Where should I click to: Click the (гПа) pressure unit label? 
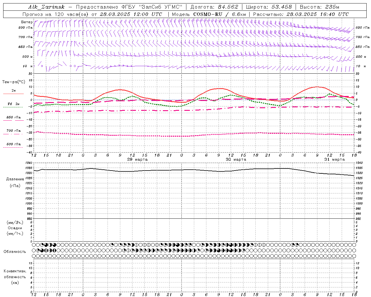point(15,186)
